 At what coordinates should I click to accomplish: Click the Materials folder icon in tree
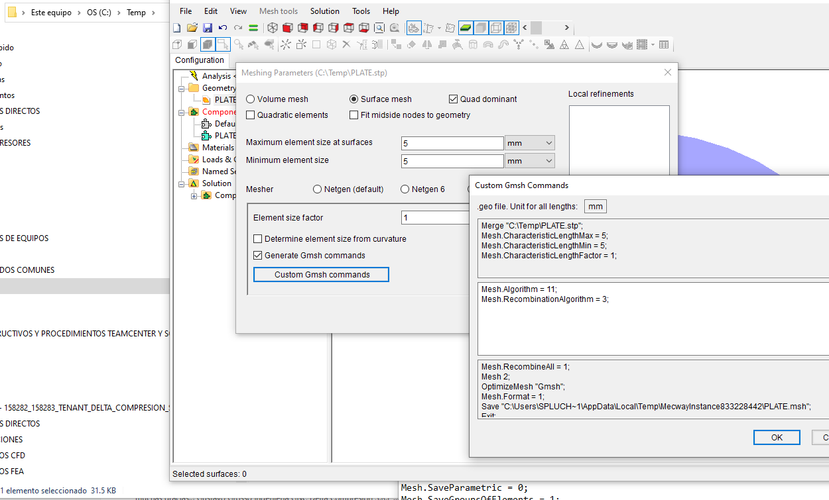(x=194, y=147)
